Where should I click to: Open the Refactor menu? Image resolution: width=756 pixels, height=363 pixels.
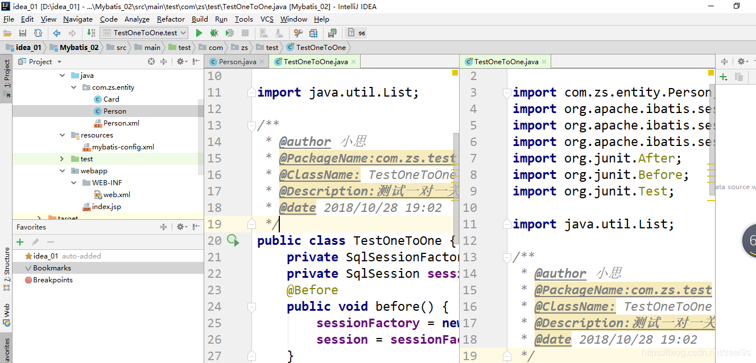(x=171, y=19)
